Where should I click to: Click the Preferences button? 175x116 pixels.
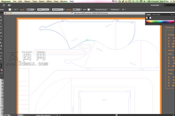(115, 9)
